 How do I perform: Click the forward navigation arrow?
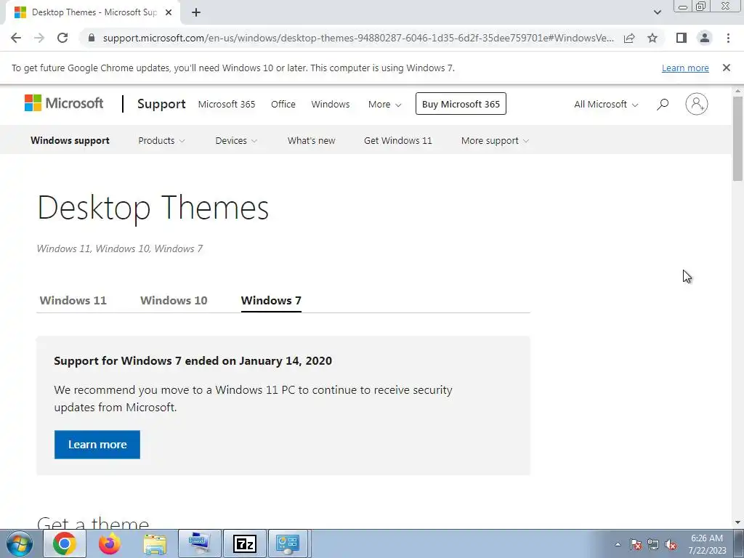(x=39, y=38)
